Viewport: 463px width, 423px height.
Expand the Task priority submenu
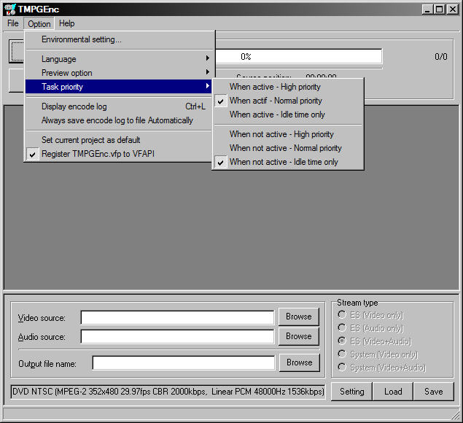[119, 87]
